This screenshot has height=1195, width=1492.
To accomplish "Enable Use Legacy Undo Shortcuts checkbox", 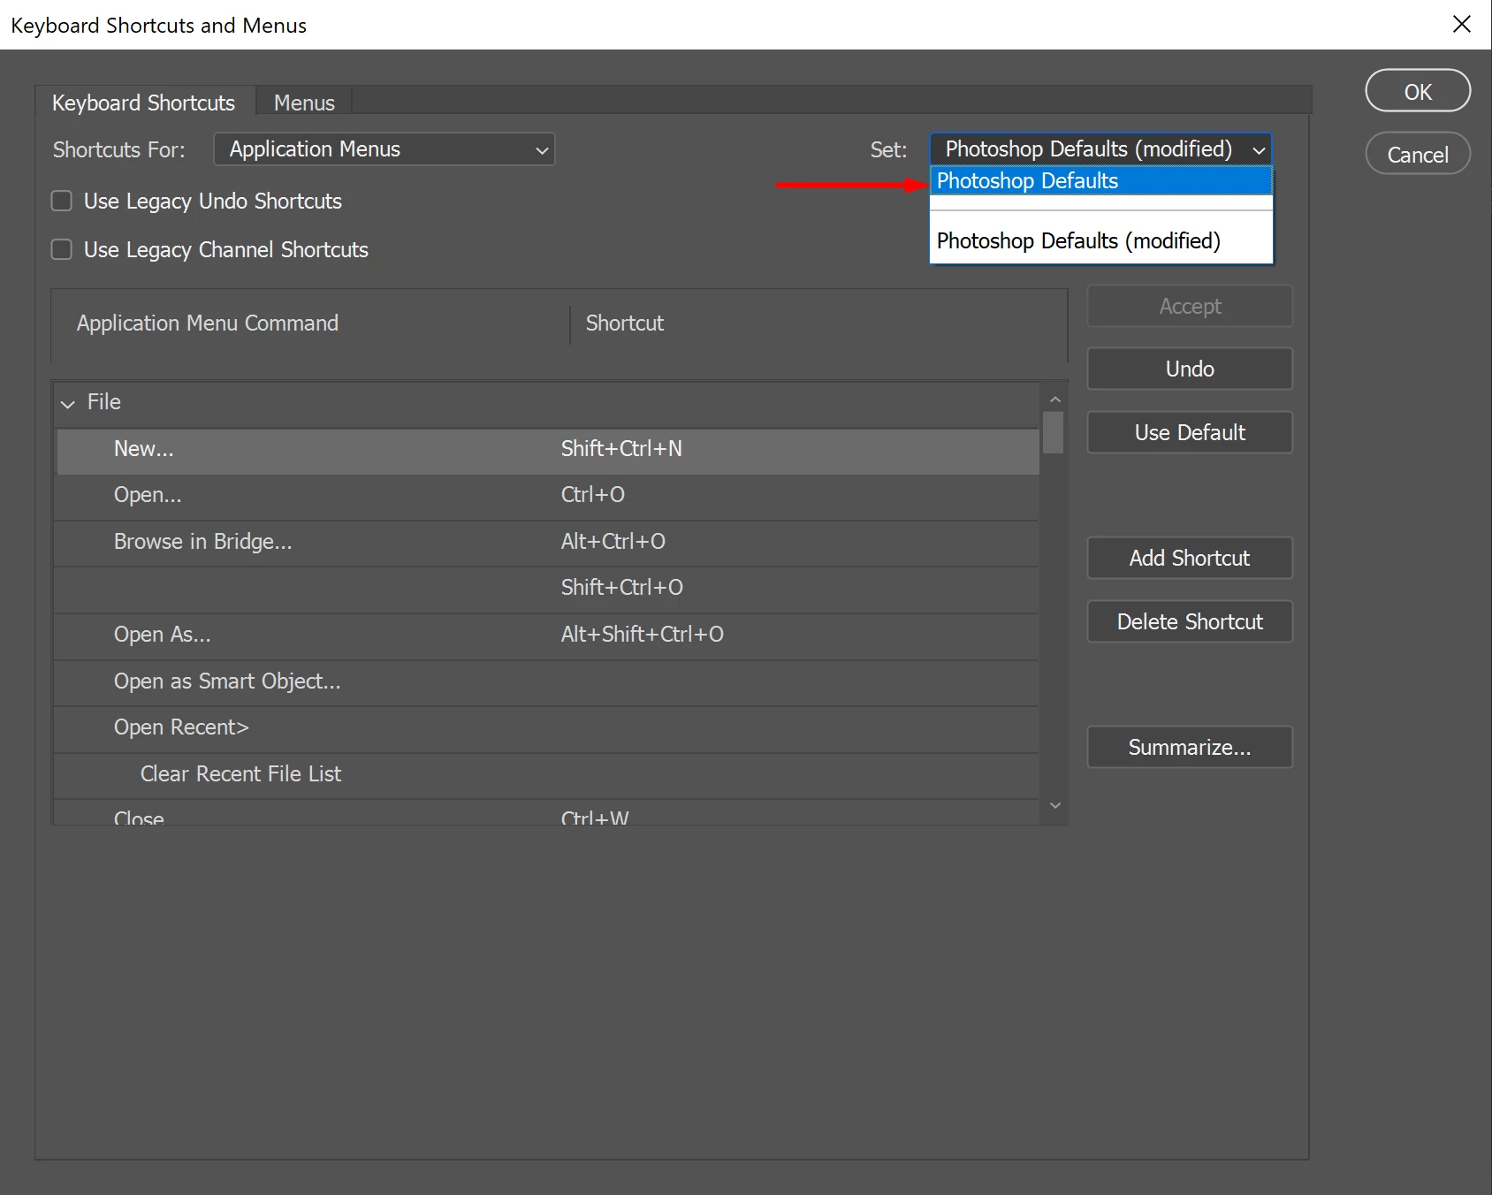I will [x=62, y=201].
